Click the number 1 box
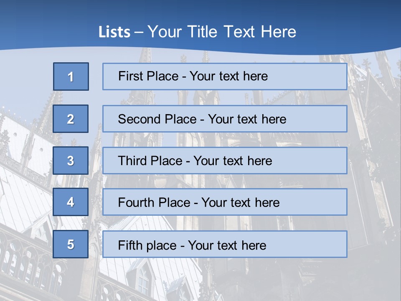Image resolution: width=401 pixels, height=301 pixels. tap(71, 77)
